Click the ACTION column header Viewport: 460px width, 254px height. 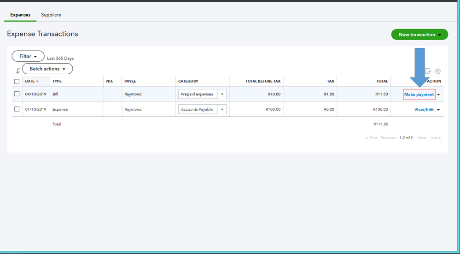[434, 81]
